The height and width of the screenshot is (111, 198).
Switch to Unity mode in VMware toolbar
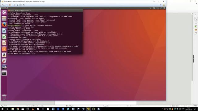(24, 5)
